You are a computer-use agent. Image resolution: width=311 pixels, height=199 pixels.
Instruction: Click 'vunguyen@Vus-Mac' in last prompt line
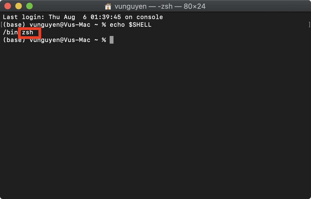pyautogui.click(x=60, y=40)
